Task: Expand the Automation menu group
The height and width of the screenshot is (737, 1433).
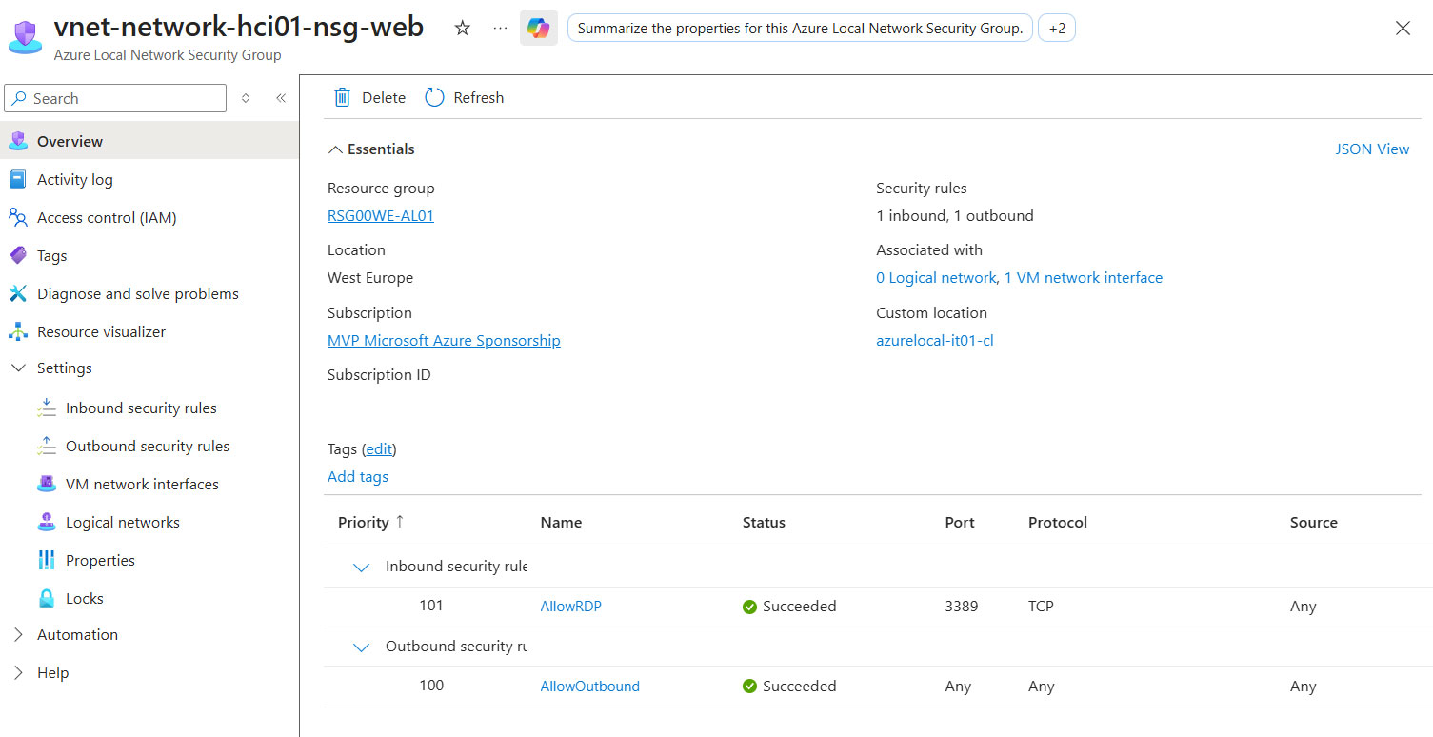Action: (x=18, y=635)
